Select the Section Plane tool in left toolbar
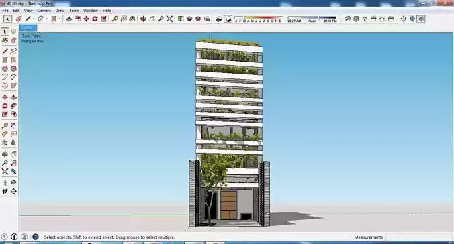454x244 pixels. pyautogui.click(x=13, y=192)
